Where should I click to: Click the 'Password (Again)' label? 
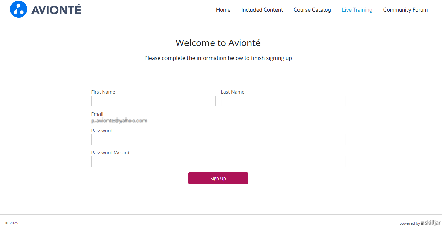click(x=110, y=153)
